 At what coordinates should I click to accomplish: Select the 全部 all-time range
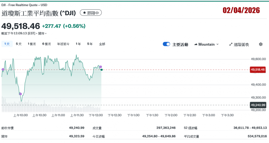point(102,44)
